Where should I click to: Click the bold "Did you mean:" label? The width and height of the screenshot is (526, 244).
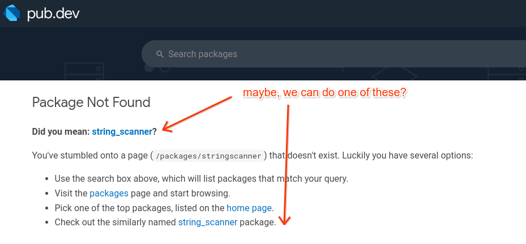(61, 131)
